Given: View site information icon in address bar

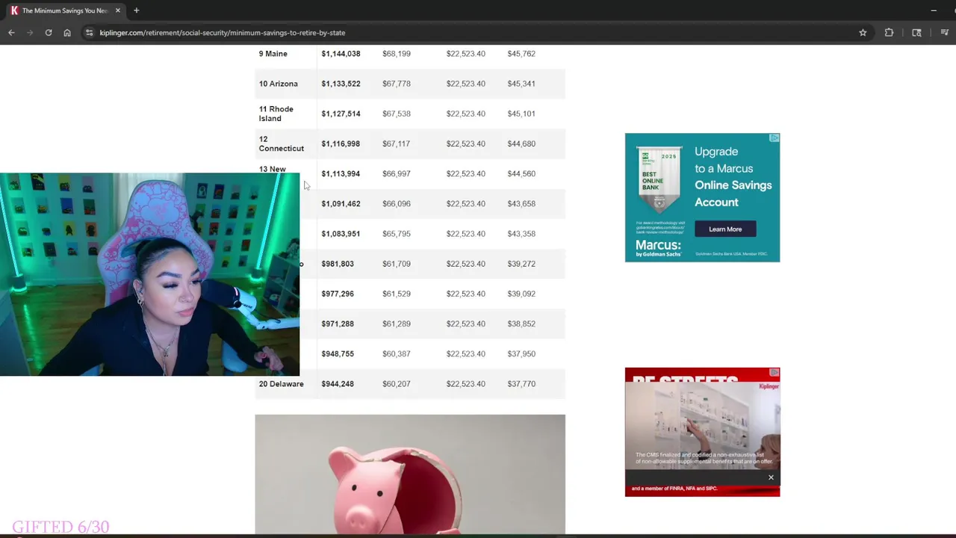Looking at the screenshot, I should [x=89, y=33].
